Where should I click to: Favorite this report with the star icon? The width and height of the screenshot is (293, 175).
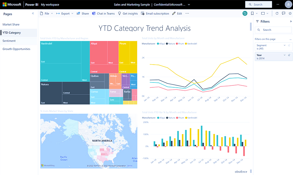coord(290,13)
